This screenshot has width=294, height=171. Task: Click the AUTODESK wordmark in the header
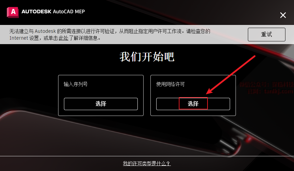pos(36,11)
